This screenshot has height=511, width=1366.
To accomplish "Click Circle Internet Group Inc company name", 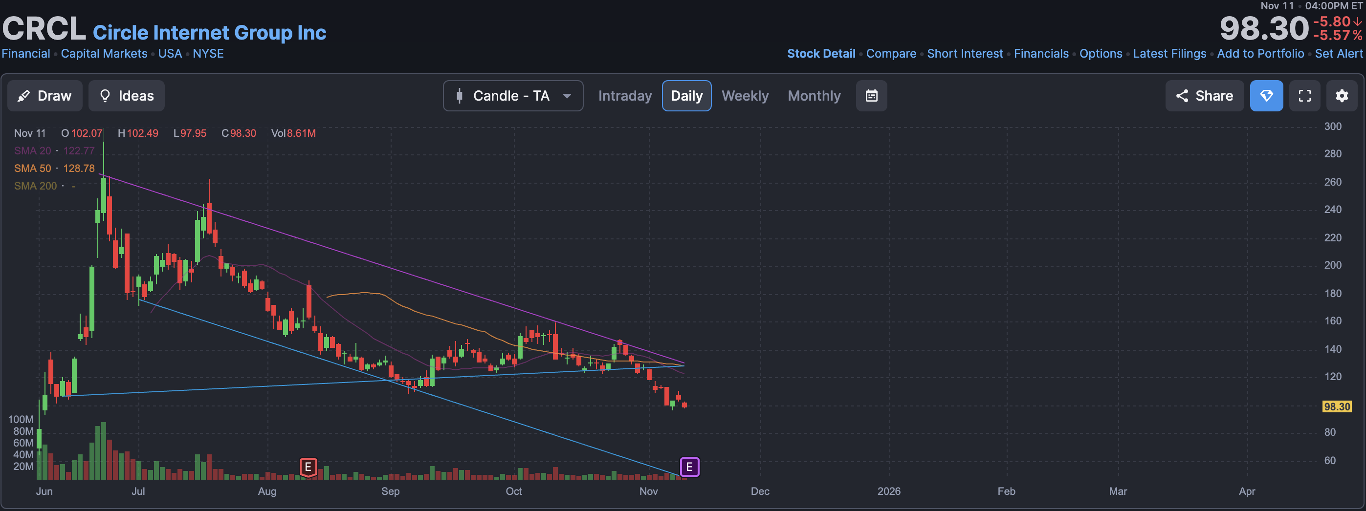I will click(209, 32).
